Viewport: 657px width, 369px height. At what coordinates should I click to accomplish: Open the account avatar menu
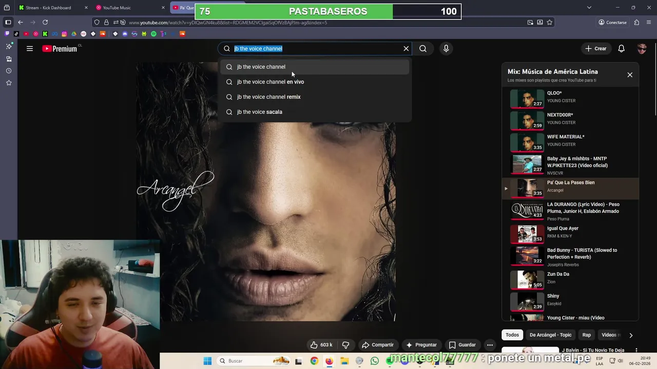click(642, 49)
